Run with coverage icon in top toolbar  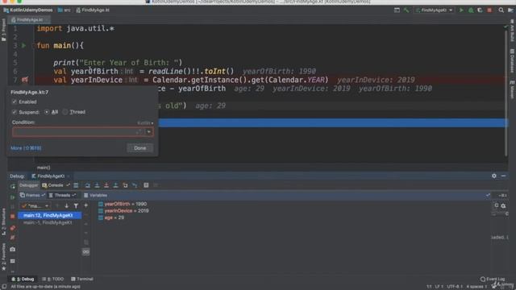481,10
